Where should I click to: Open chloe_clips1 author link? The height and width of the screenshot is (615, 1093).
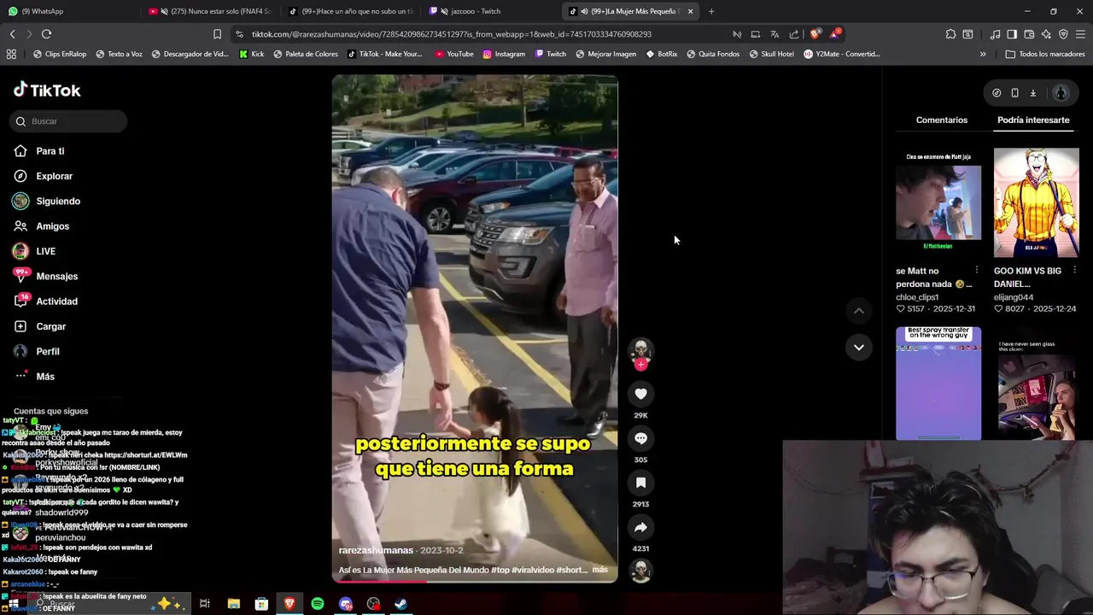coord(917,297)
